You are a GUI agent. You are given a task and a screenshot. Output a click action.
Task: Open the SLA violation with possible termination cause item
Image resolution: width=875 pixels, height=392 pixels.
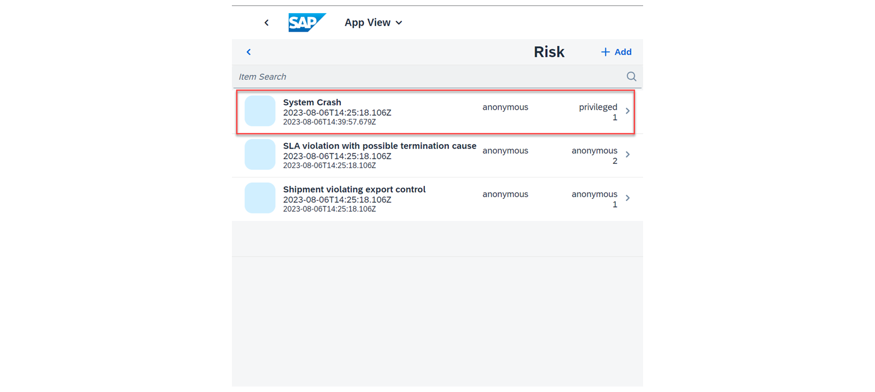(x=437, y=155)
